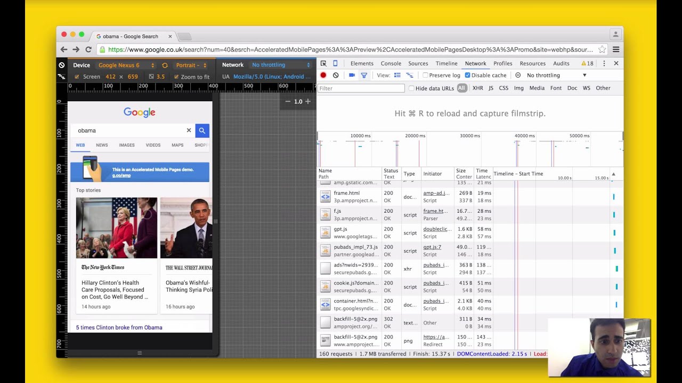Reload the current page

[88, 49]
